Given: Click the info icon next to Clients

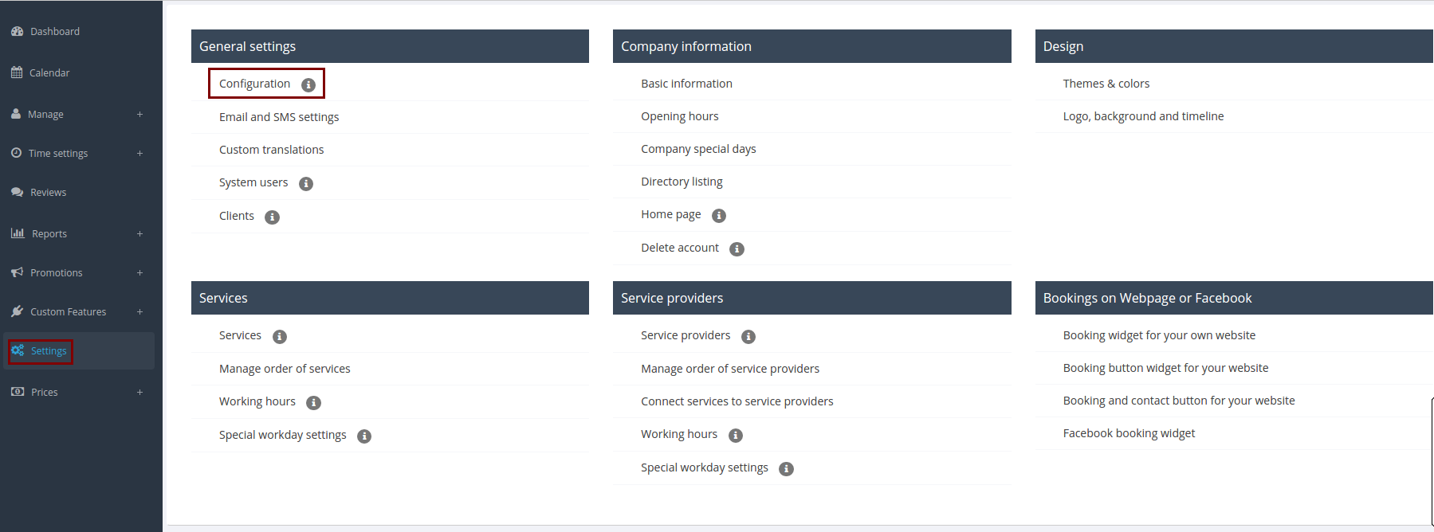Looking at the screenshot, I should pyautogui.click(x=272, y=217).
